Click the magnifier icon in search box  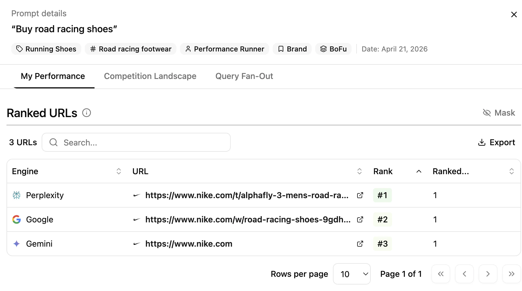pyautogui.click(x=53, y=142)
